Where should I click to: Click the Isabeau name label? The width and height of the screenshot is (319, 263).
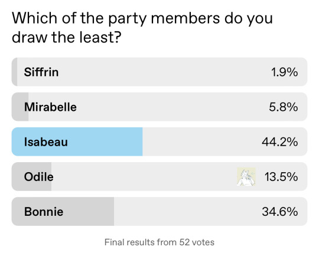[x=46, y=142]
